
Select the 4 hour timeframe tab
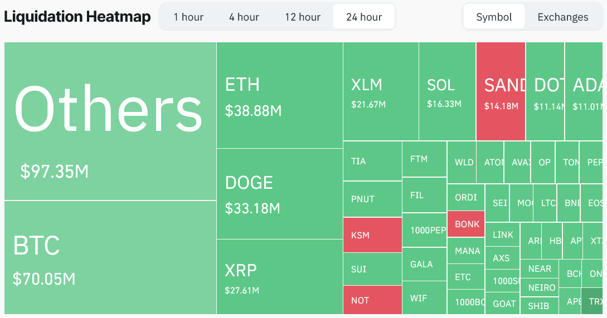coord(244,17)
